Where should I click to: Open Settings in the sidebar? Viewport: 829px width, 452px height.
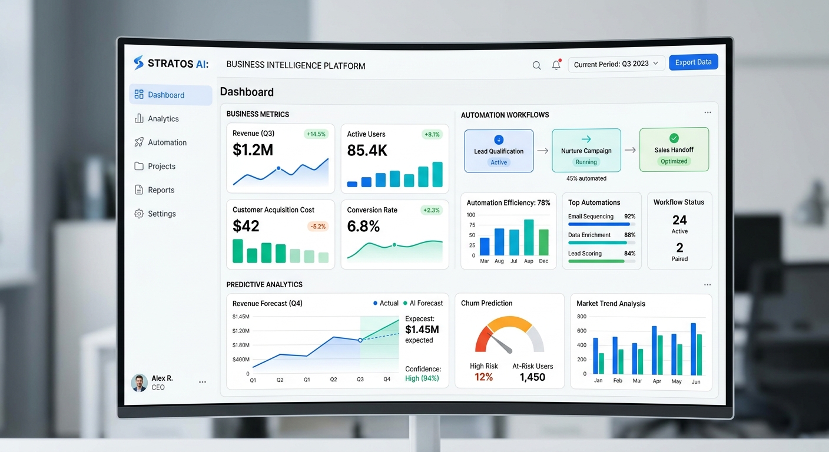point(171,214)
